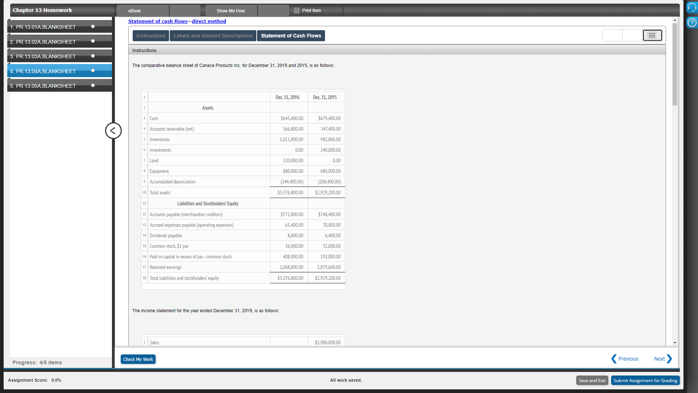Viewport: 698px width, 393px height.
Task: Open the question mark help icon
Action: click(692, 23)
